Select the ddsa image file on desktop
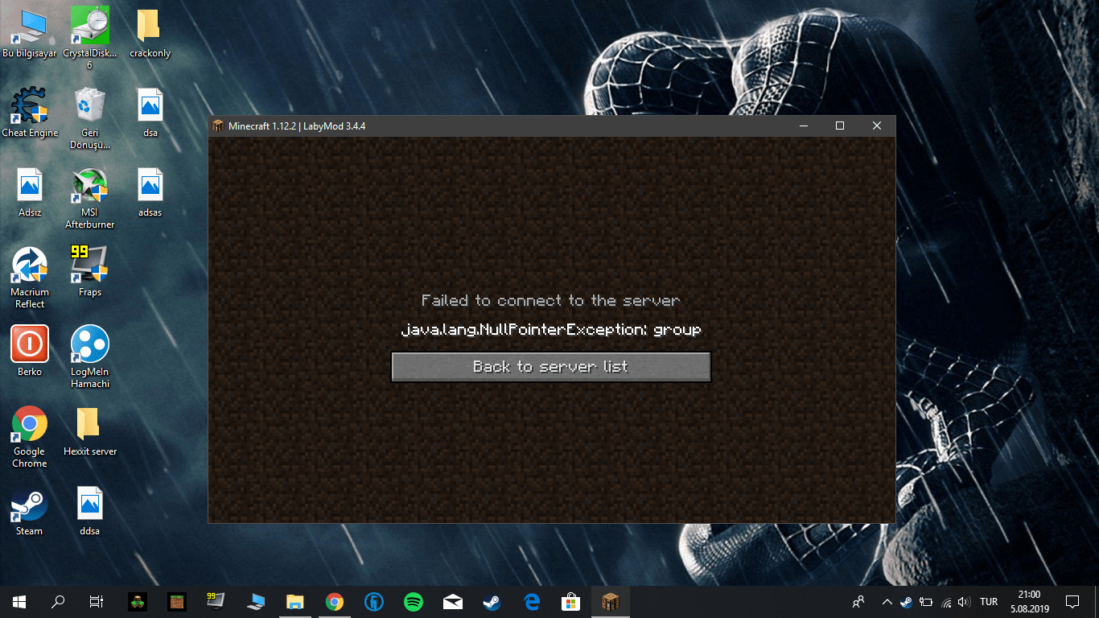 point(90,511)
